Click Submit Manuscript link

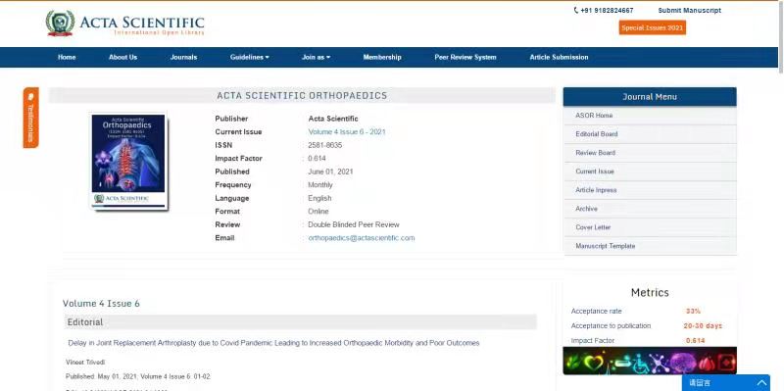click(x=690, y=11)
